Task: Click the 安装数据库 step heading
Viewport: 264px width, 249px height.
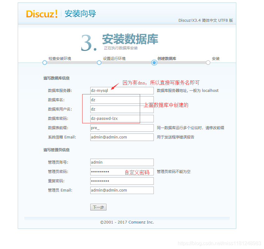Action: pos(130,39)
